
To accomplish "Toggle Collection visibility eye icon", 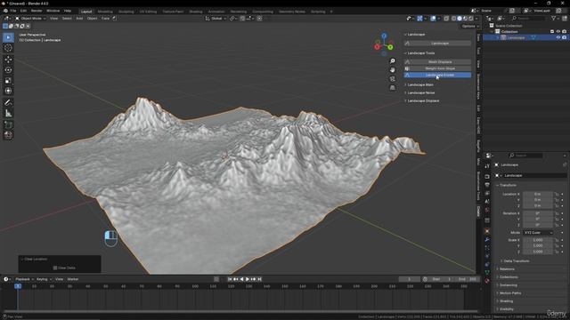I will (558, 32).
